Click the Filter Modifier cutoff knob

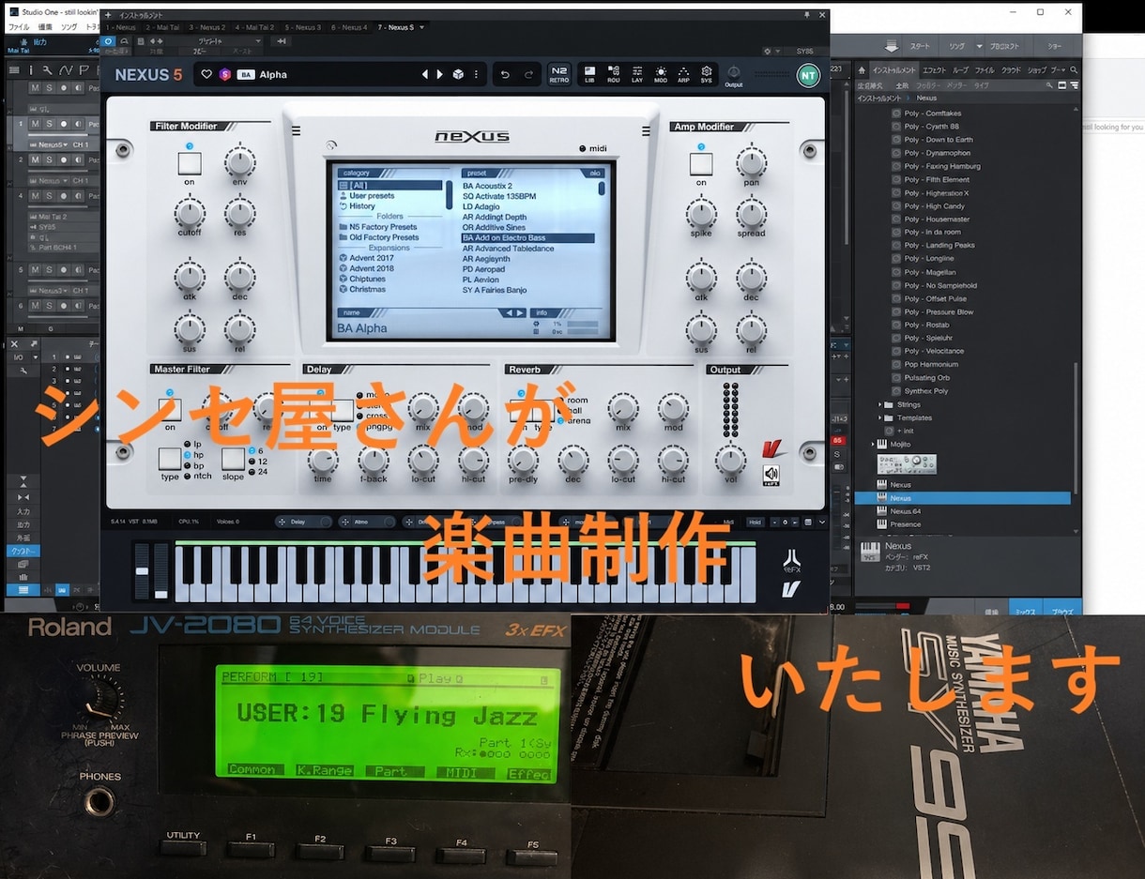coord(190,212)
